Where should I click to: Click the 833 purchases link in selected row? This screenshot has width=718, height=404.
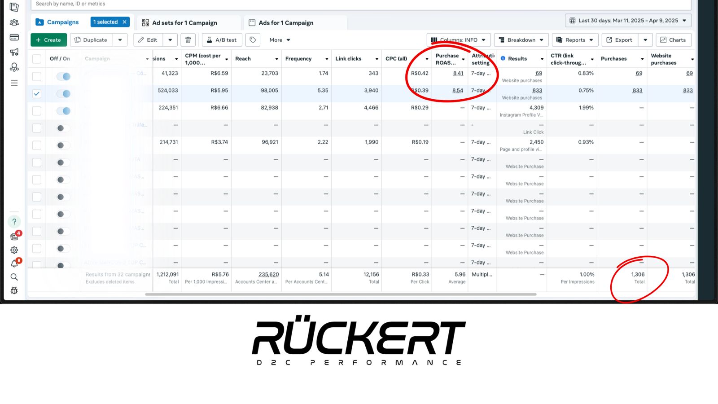coord(637,90)
